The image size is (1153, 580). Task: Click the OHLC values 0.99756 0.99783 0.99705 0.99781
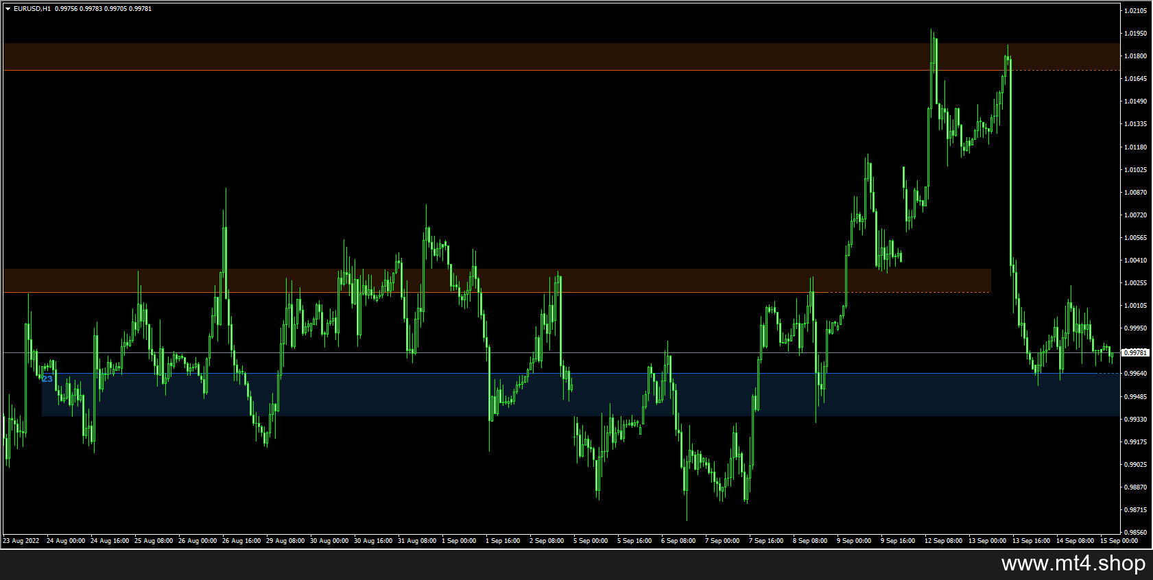point(104,9)
